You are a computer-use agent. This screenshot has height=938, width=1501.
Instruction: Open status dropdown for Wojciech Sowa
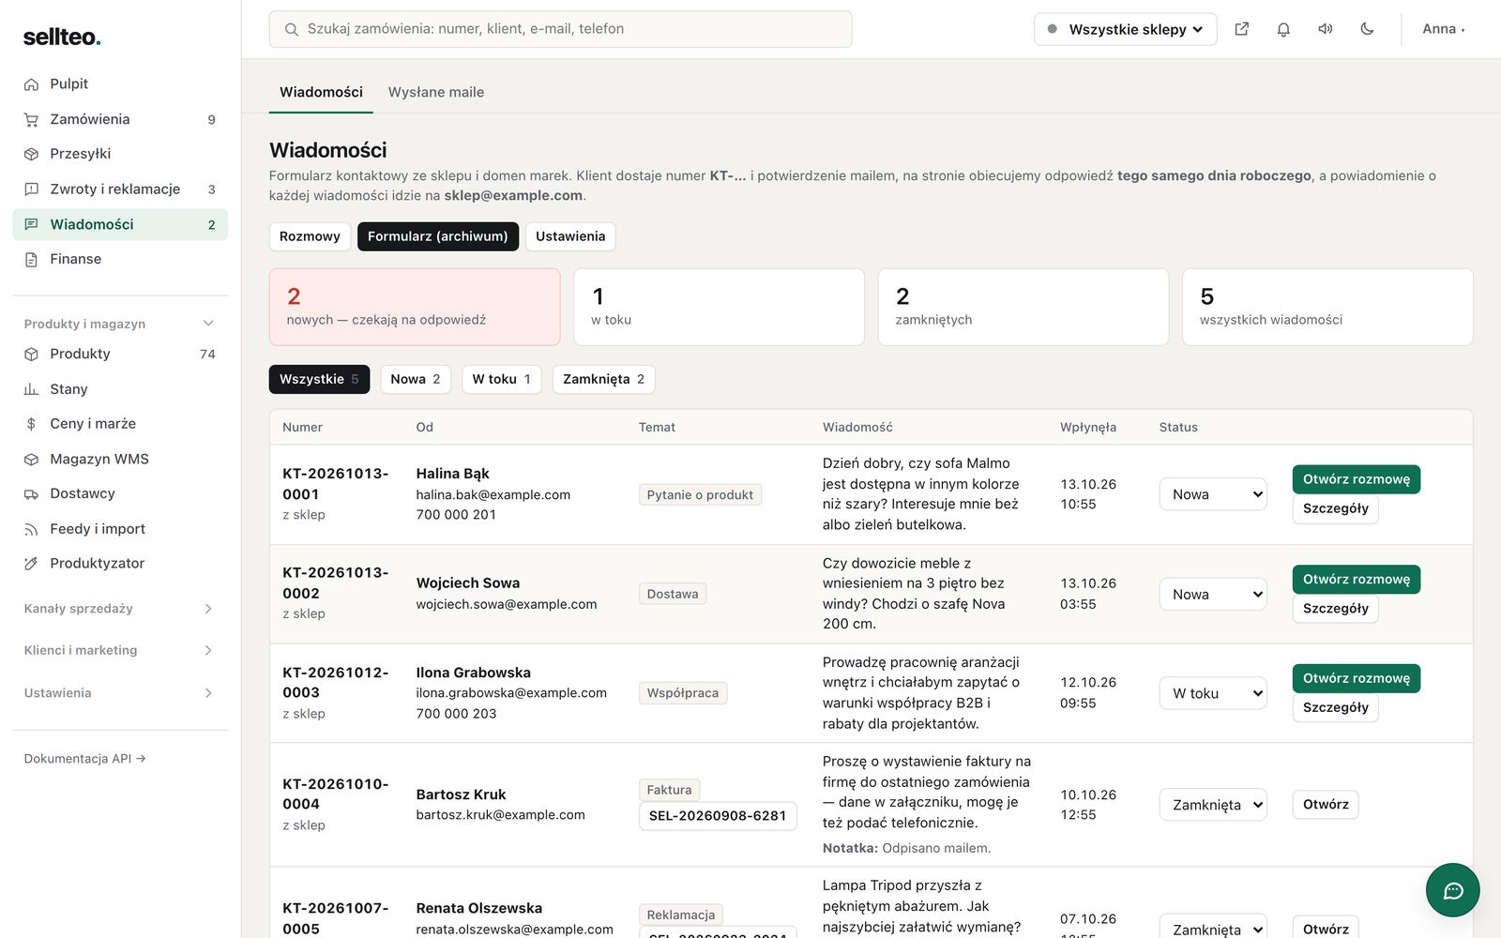tap(1213, 595)
